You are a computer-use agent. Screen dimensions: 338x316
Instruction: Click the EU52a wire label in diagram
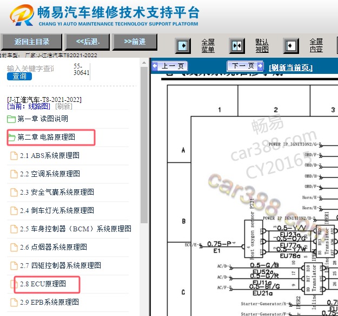(x=262, y=271)
